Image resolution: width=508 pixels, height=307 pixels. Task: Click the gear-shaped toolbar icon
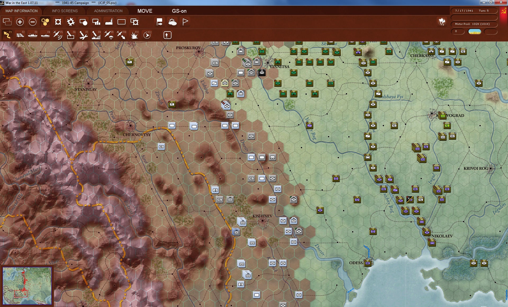click(x=71, y=22)
